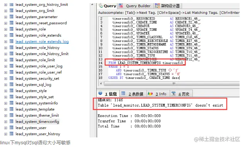This screenshot has width=245, height=147.
Task: Click the chart icon on Info tab
Action: pyautogui.click(x=150, y=94)
